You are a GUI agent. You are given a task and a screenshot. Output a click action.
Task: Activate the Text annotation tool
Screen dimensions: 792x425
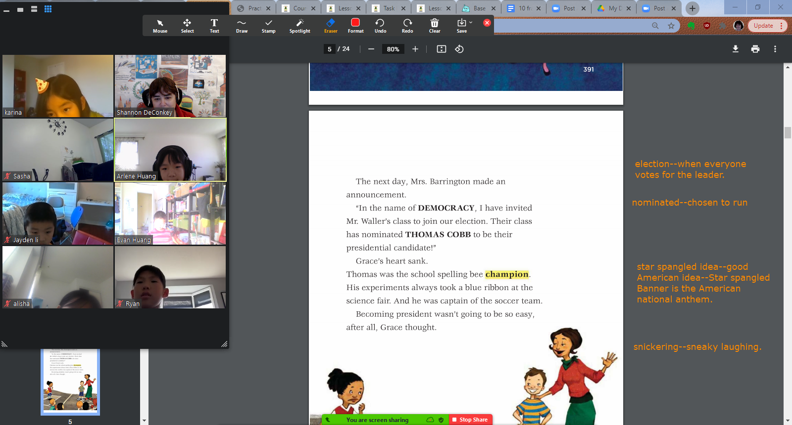[x=214, y=26]
